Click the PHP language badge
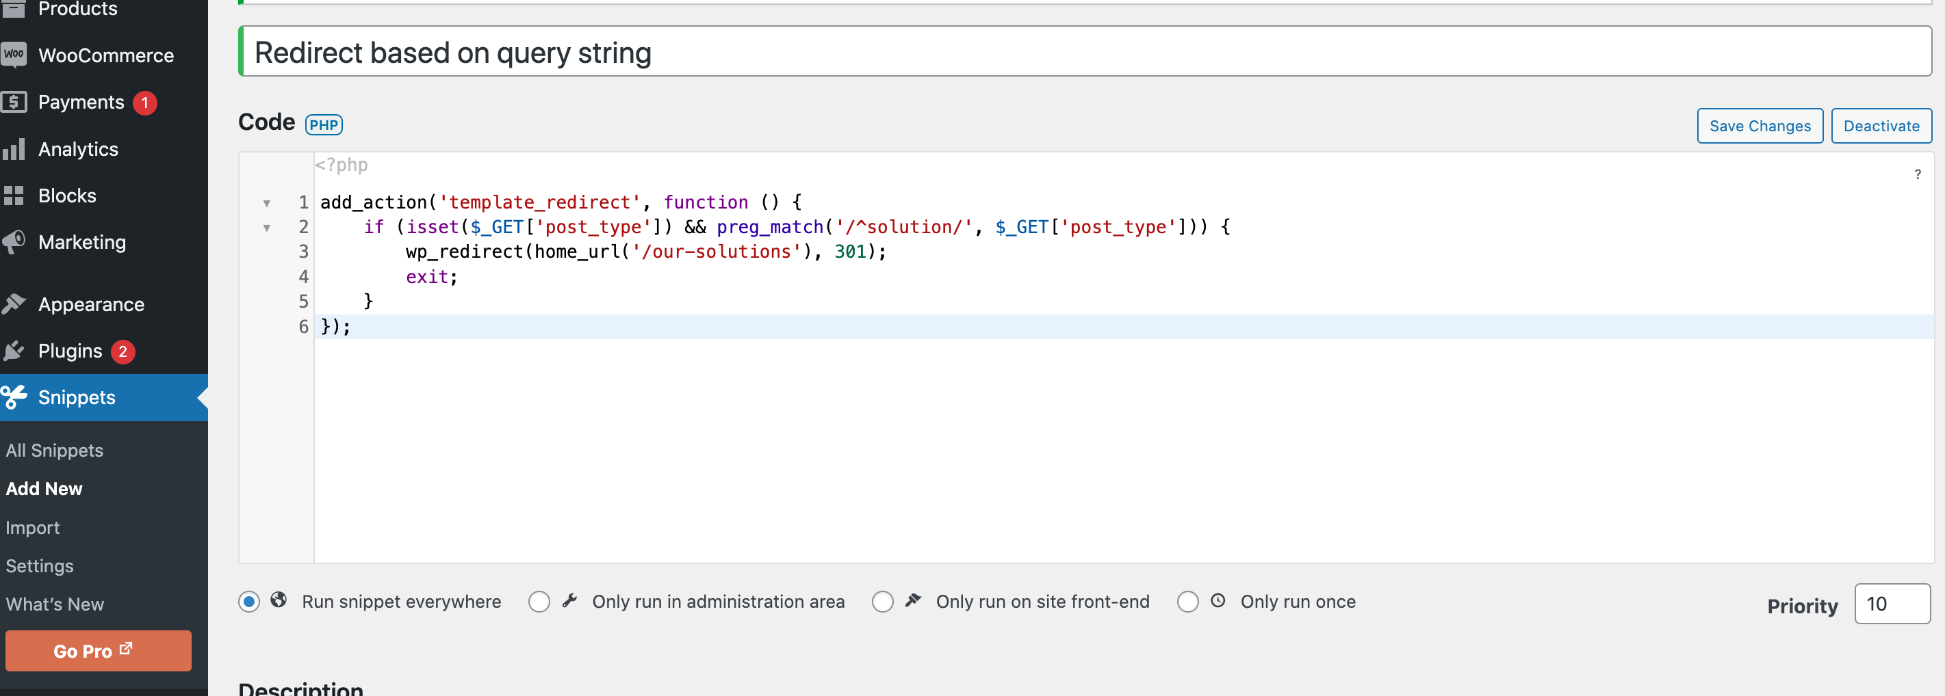This screenshot has width=1945, height=696. [324, 125]
